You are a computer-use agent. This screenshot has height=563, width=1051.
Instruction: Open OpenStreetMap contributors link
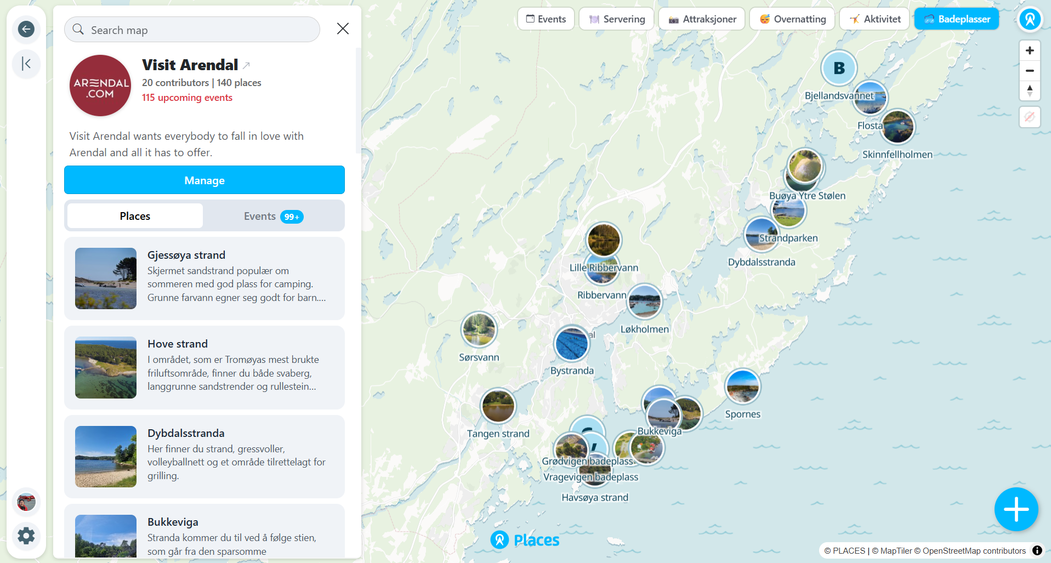pos(970,551)
